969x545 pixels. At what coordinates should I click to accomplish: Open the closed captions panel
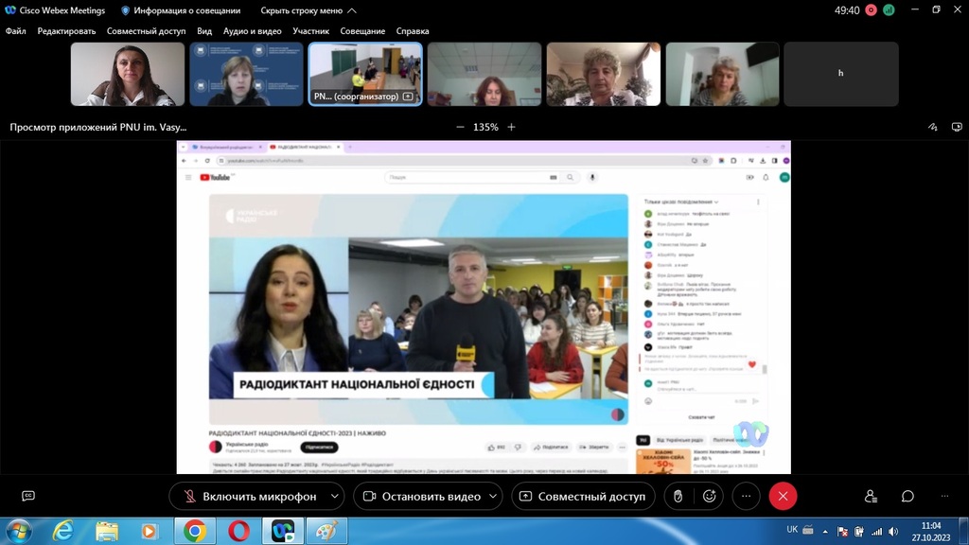(x=28, y=496)
